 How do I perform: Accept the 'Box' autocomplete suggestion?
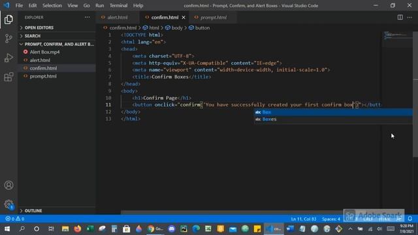coord(333,112)
